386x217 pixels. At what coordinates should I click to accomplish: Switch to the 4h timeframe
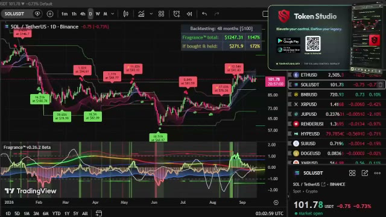(x=83, y=14)
